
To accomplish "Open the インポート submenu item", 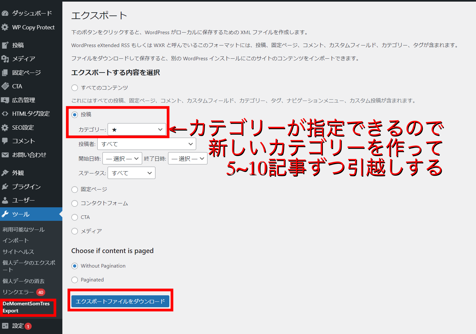I will (16, 241).
